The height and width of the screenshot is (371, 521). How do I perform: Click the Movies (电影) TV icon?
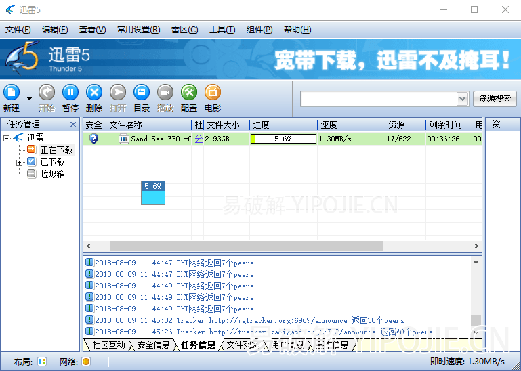[213, 93]
